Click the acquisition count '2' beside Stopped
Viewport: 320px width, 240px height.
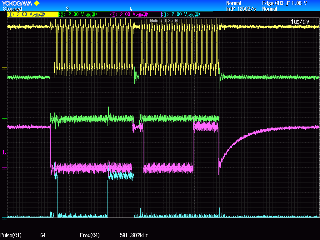point(67,9)
